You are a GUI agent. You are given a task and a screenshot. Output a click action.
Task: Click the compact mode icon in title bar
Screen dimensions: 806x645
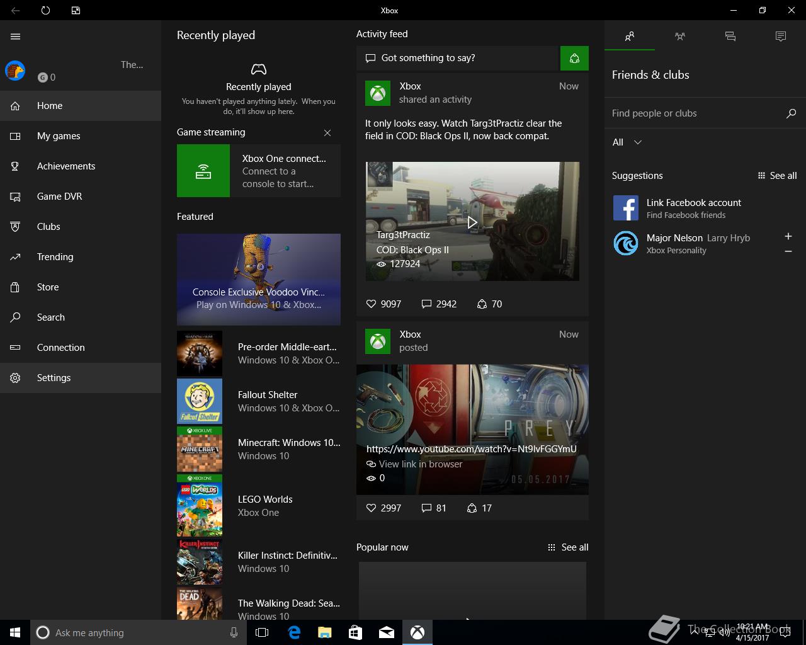click(76, 10)
